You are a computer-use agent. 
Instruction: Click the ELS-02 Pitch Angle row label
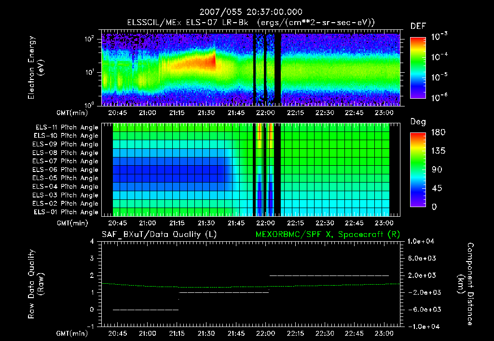pos(66,204)
